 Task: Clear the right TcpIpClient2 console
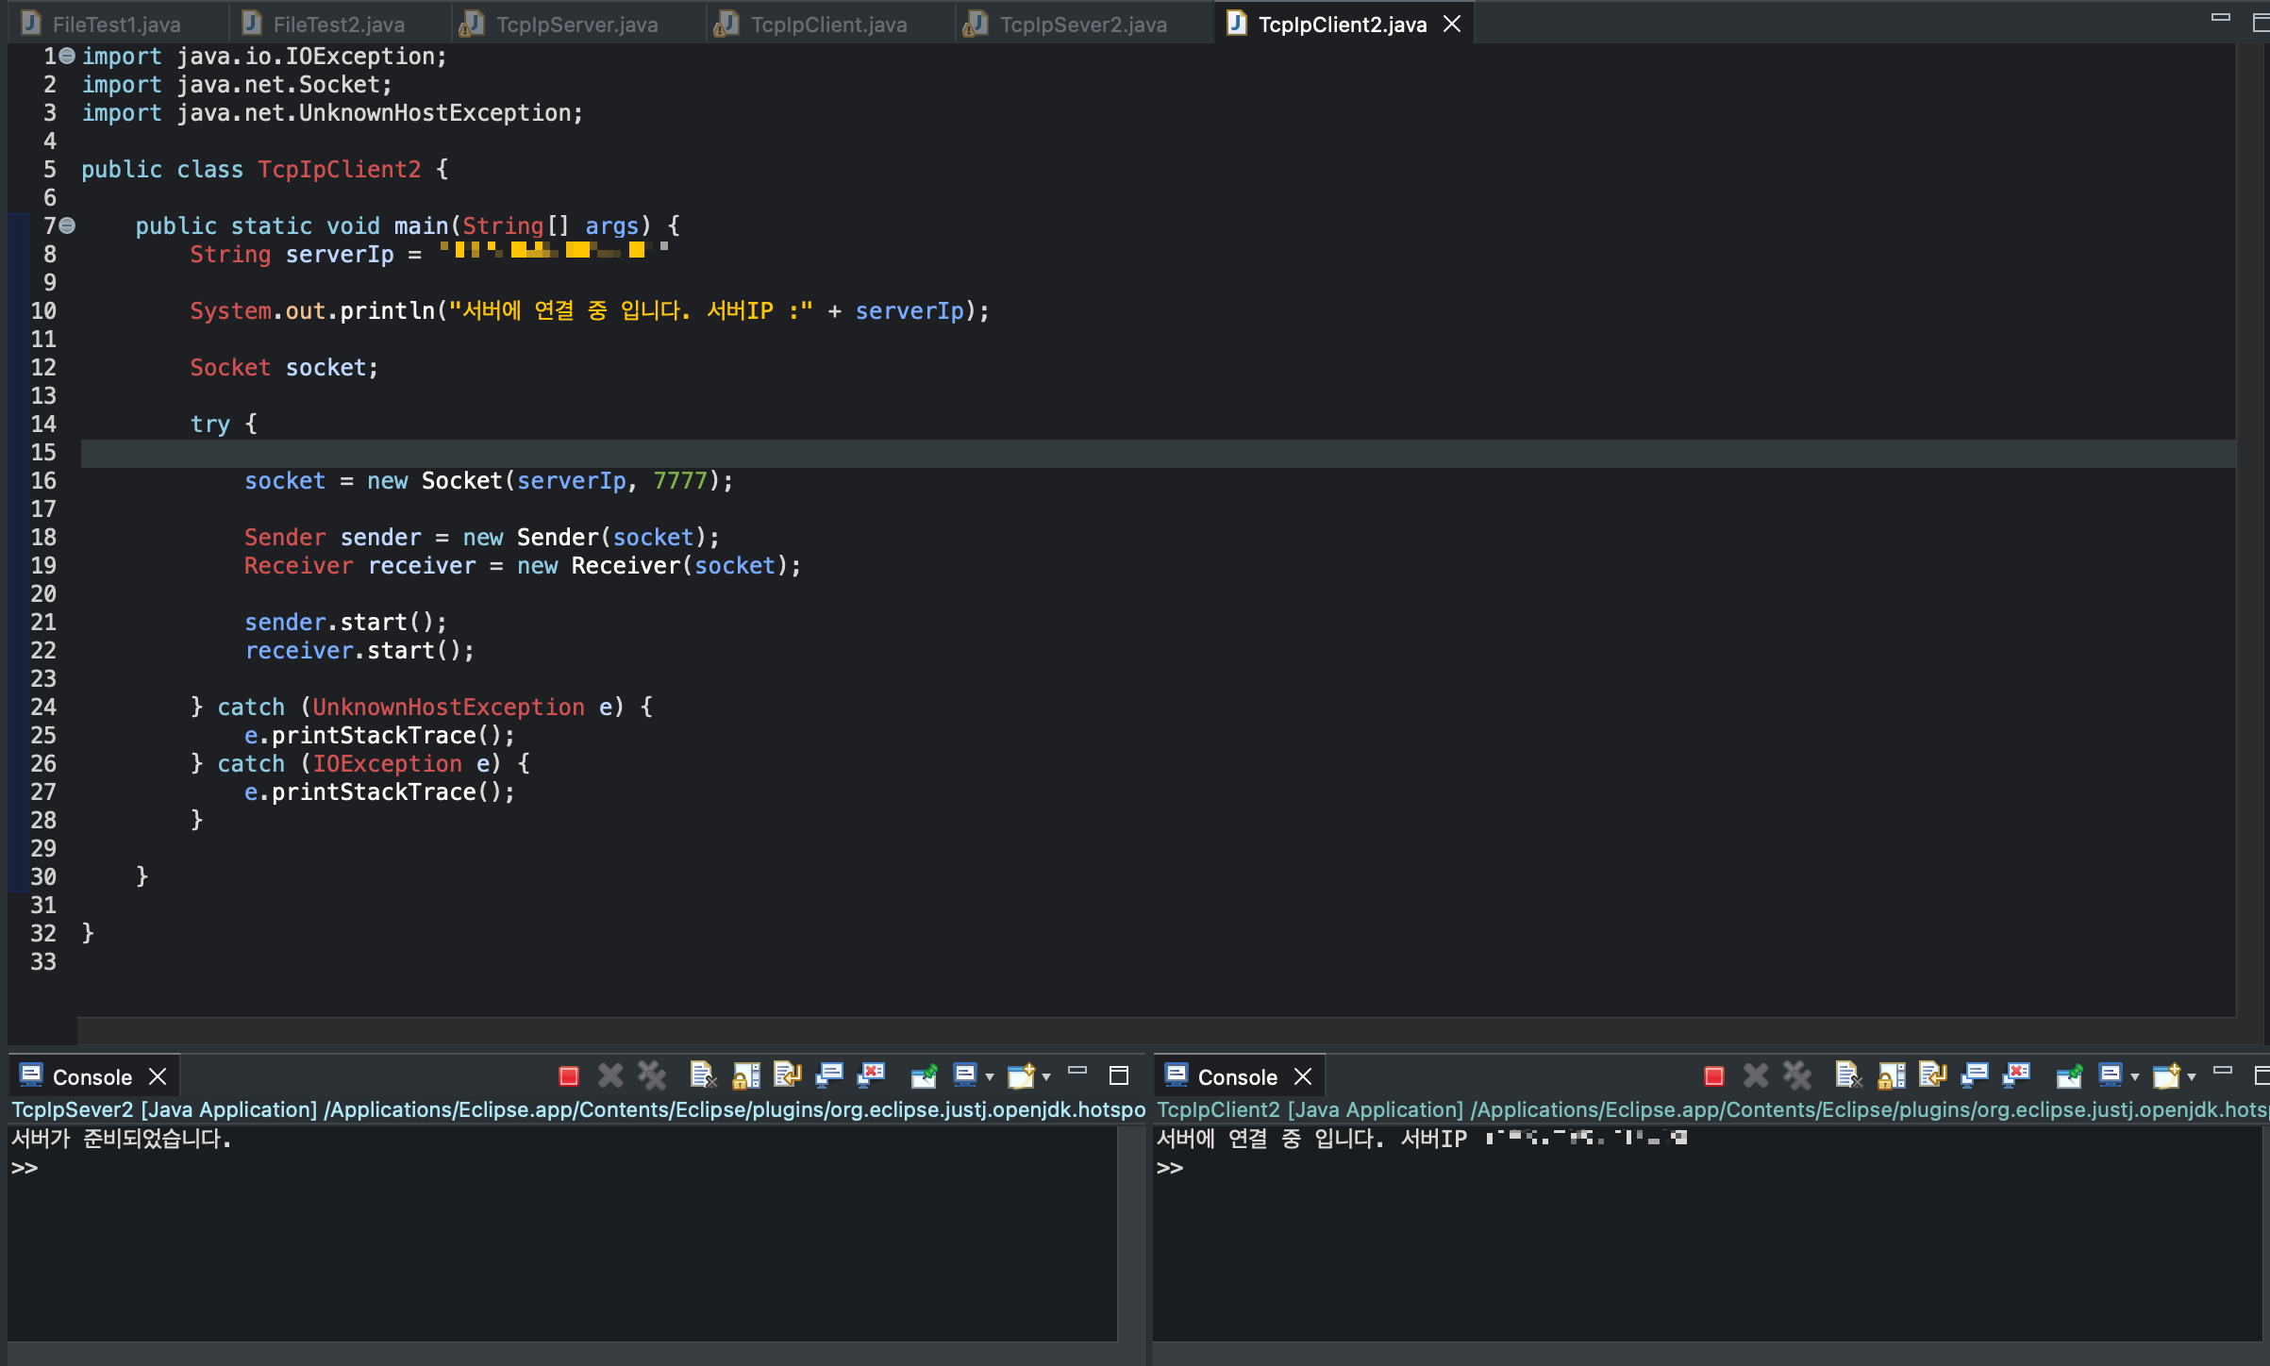point(1847,1076)
